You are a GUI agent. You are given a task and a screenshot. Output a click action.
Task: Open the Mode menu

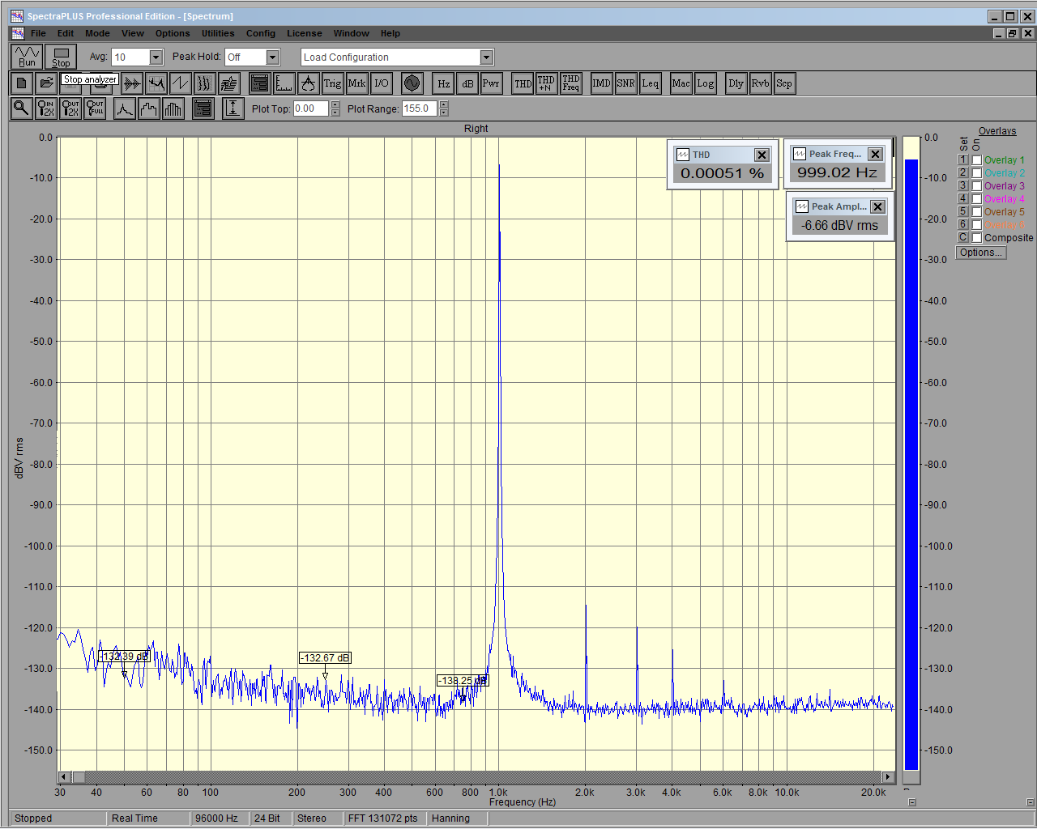pos(97,33)
